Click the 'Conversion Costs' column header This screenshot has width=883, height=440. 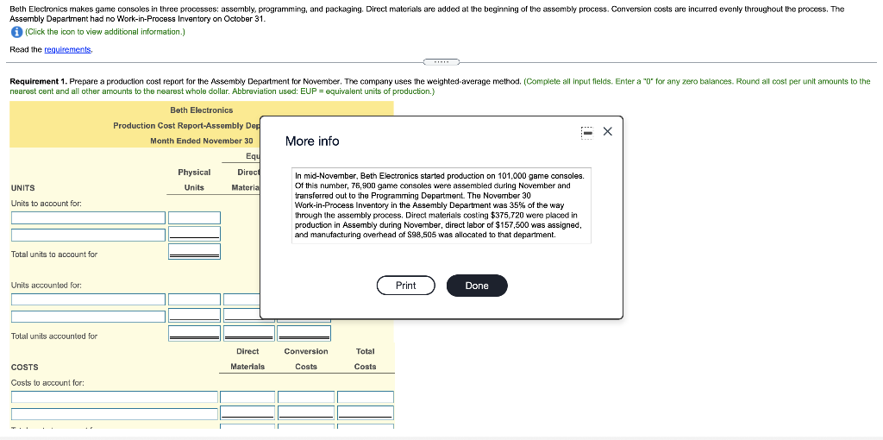[x=306, y=359]
